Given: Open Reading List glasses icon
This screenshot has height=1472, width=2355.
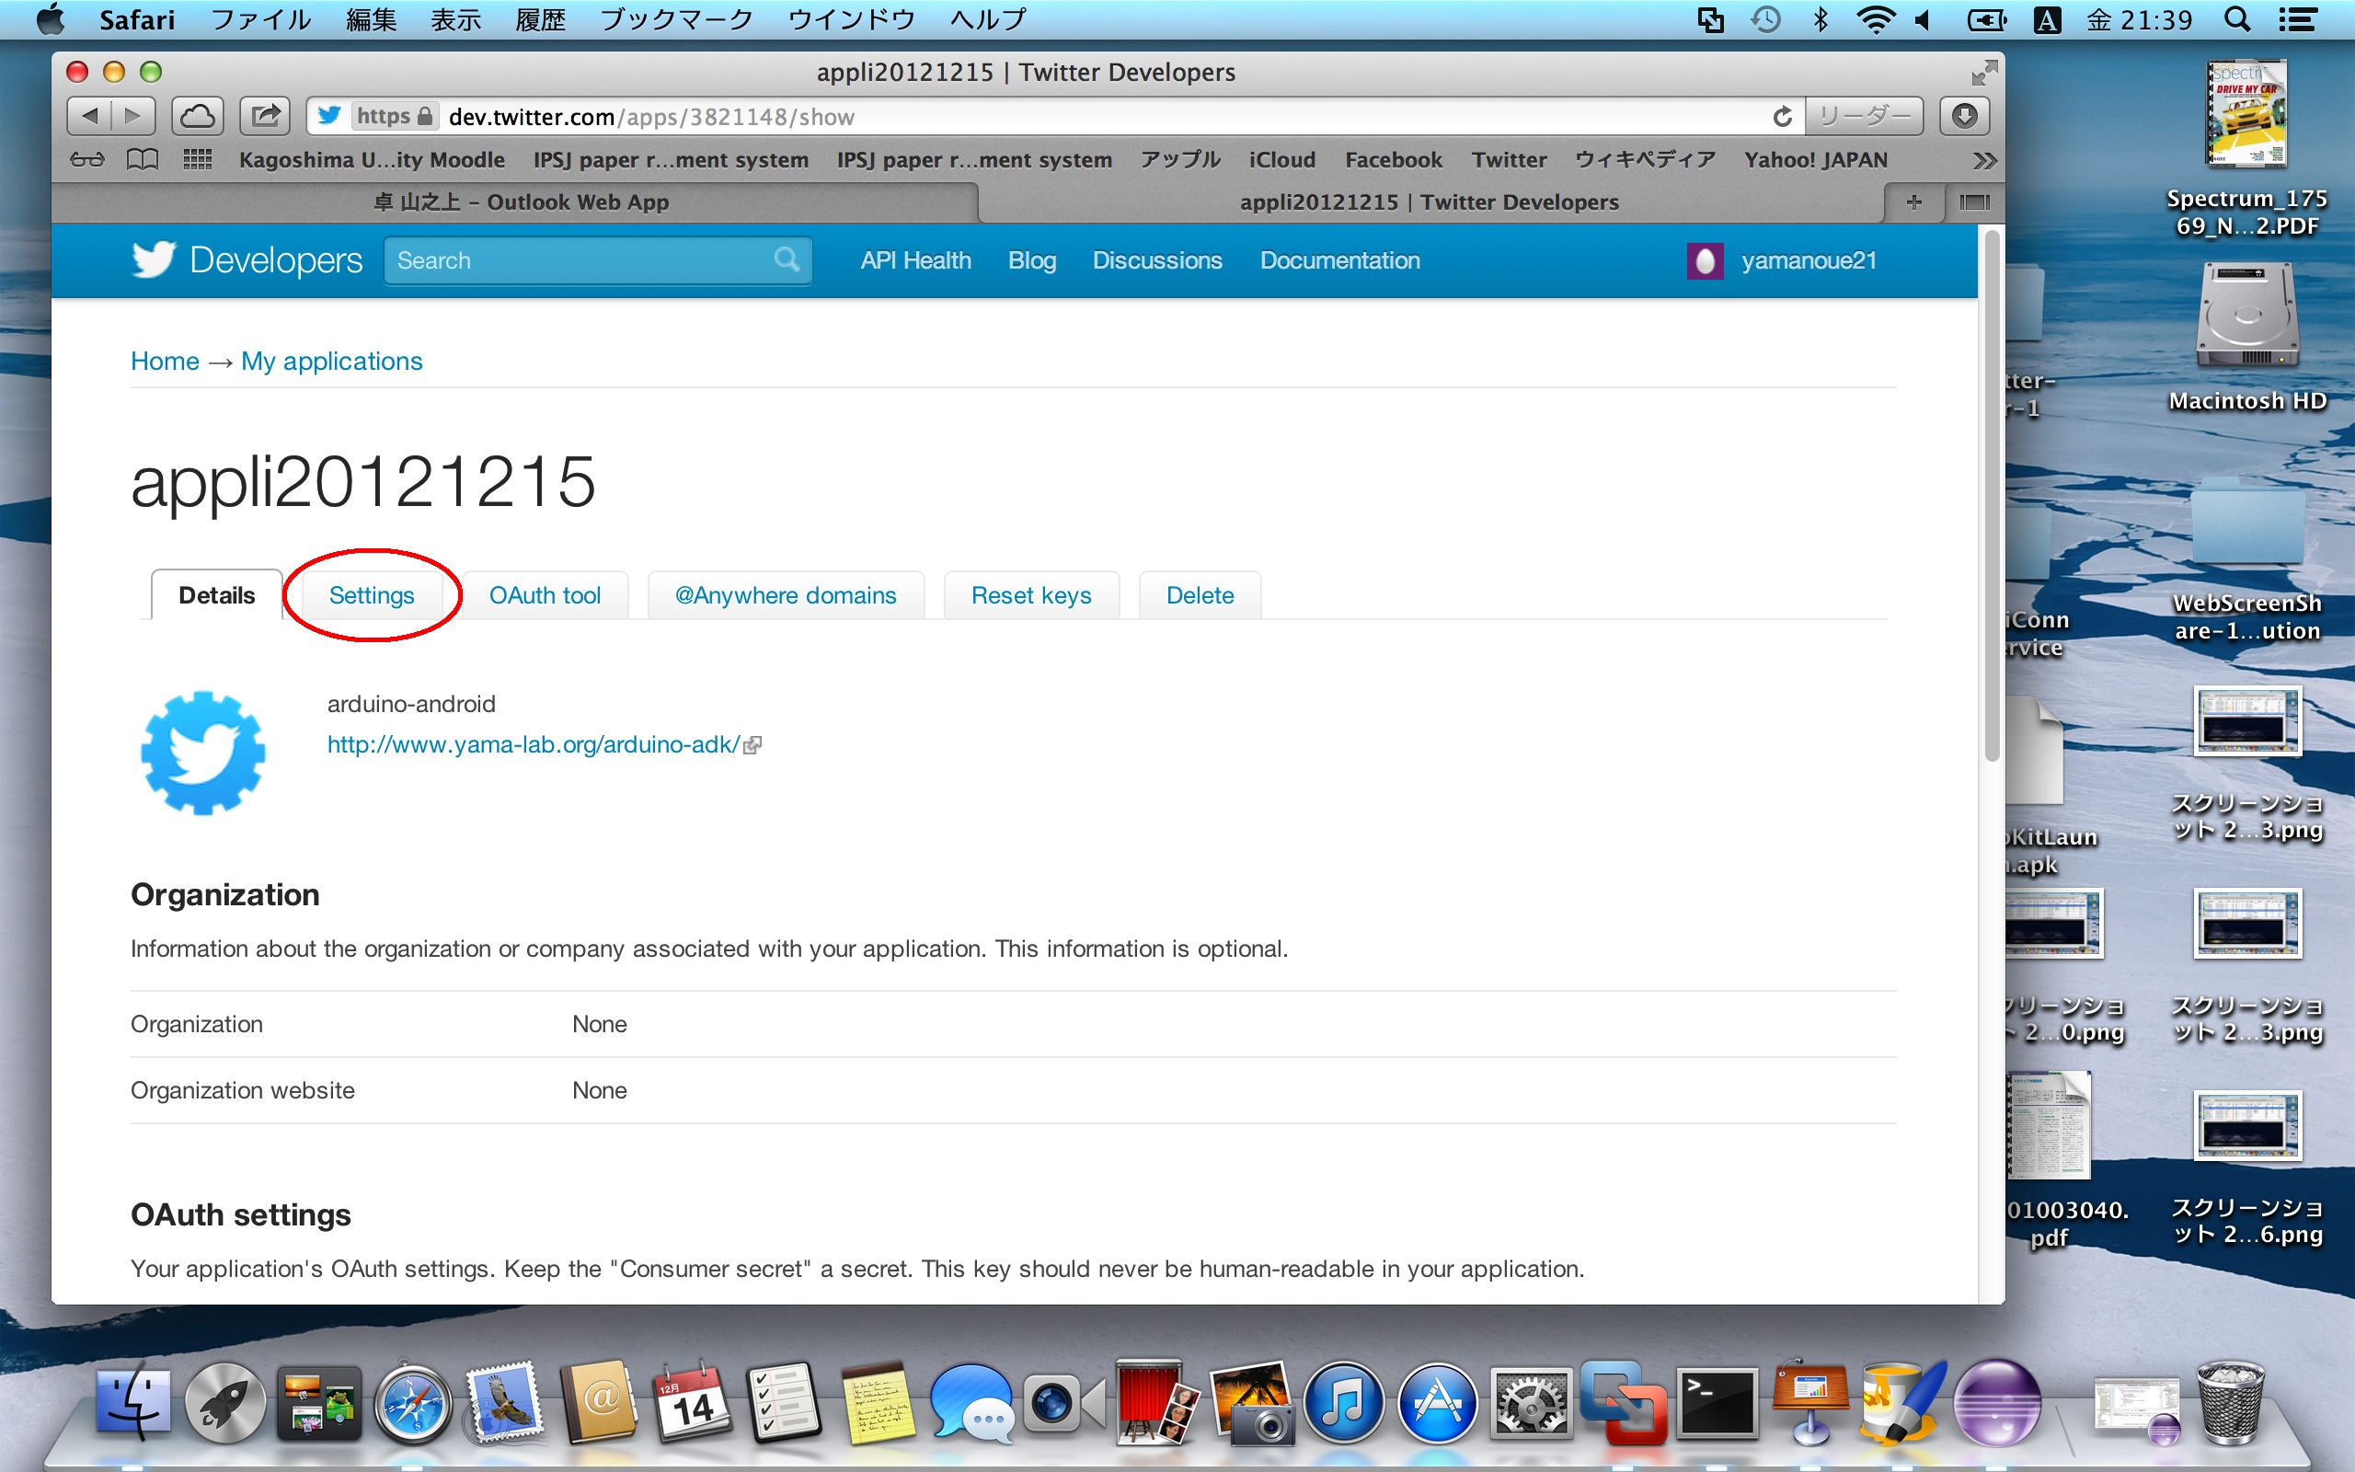Looking at the screenshot, I should [x=86, y=160].
